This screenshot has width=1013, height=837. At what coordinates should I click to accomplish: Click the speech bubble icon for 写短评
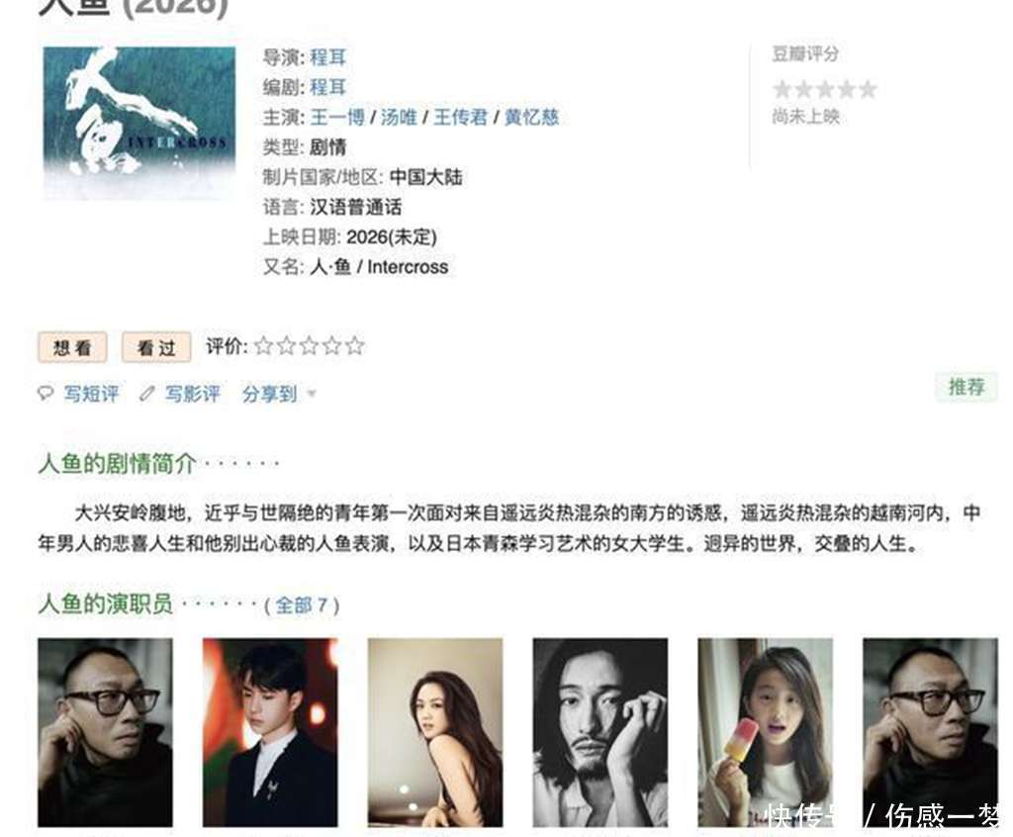46,393
